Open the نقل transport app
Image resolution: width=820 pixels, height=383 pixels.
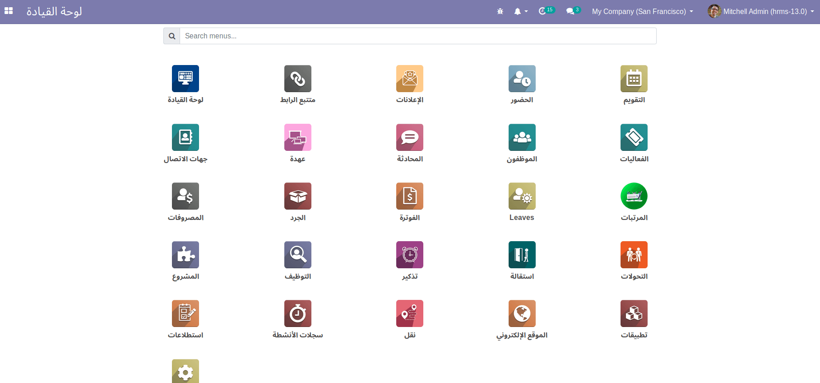[410, 313]
